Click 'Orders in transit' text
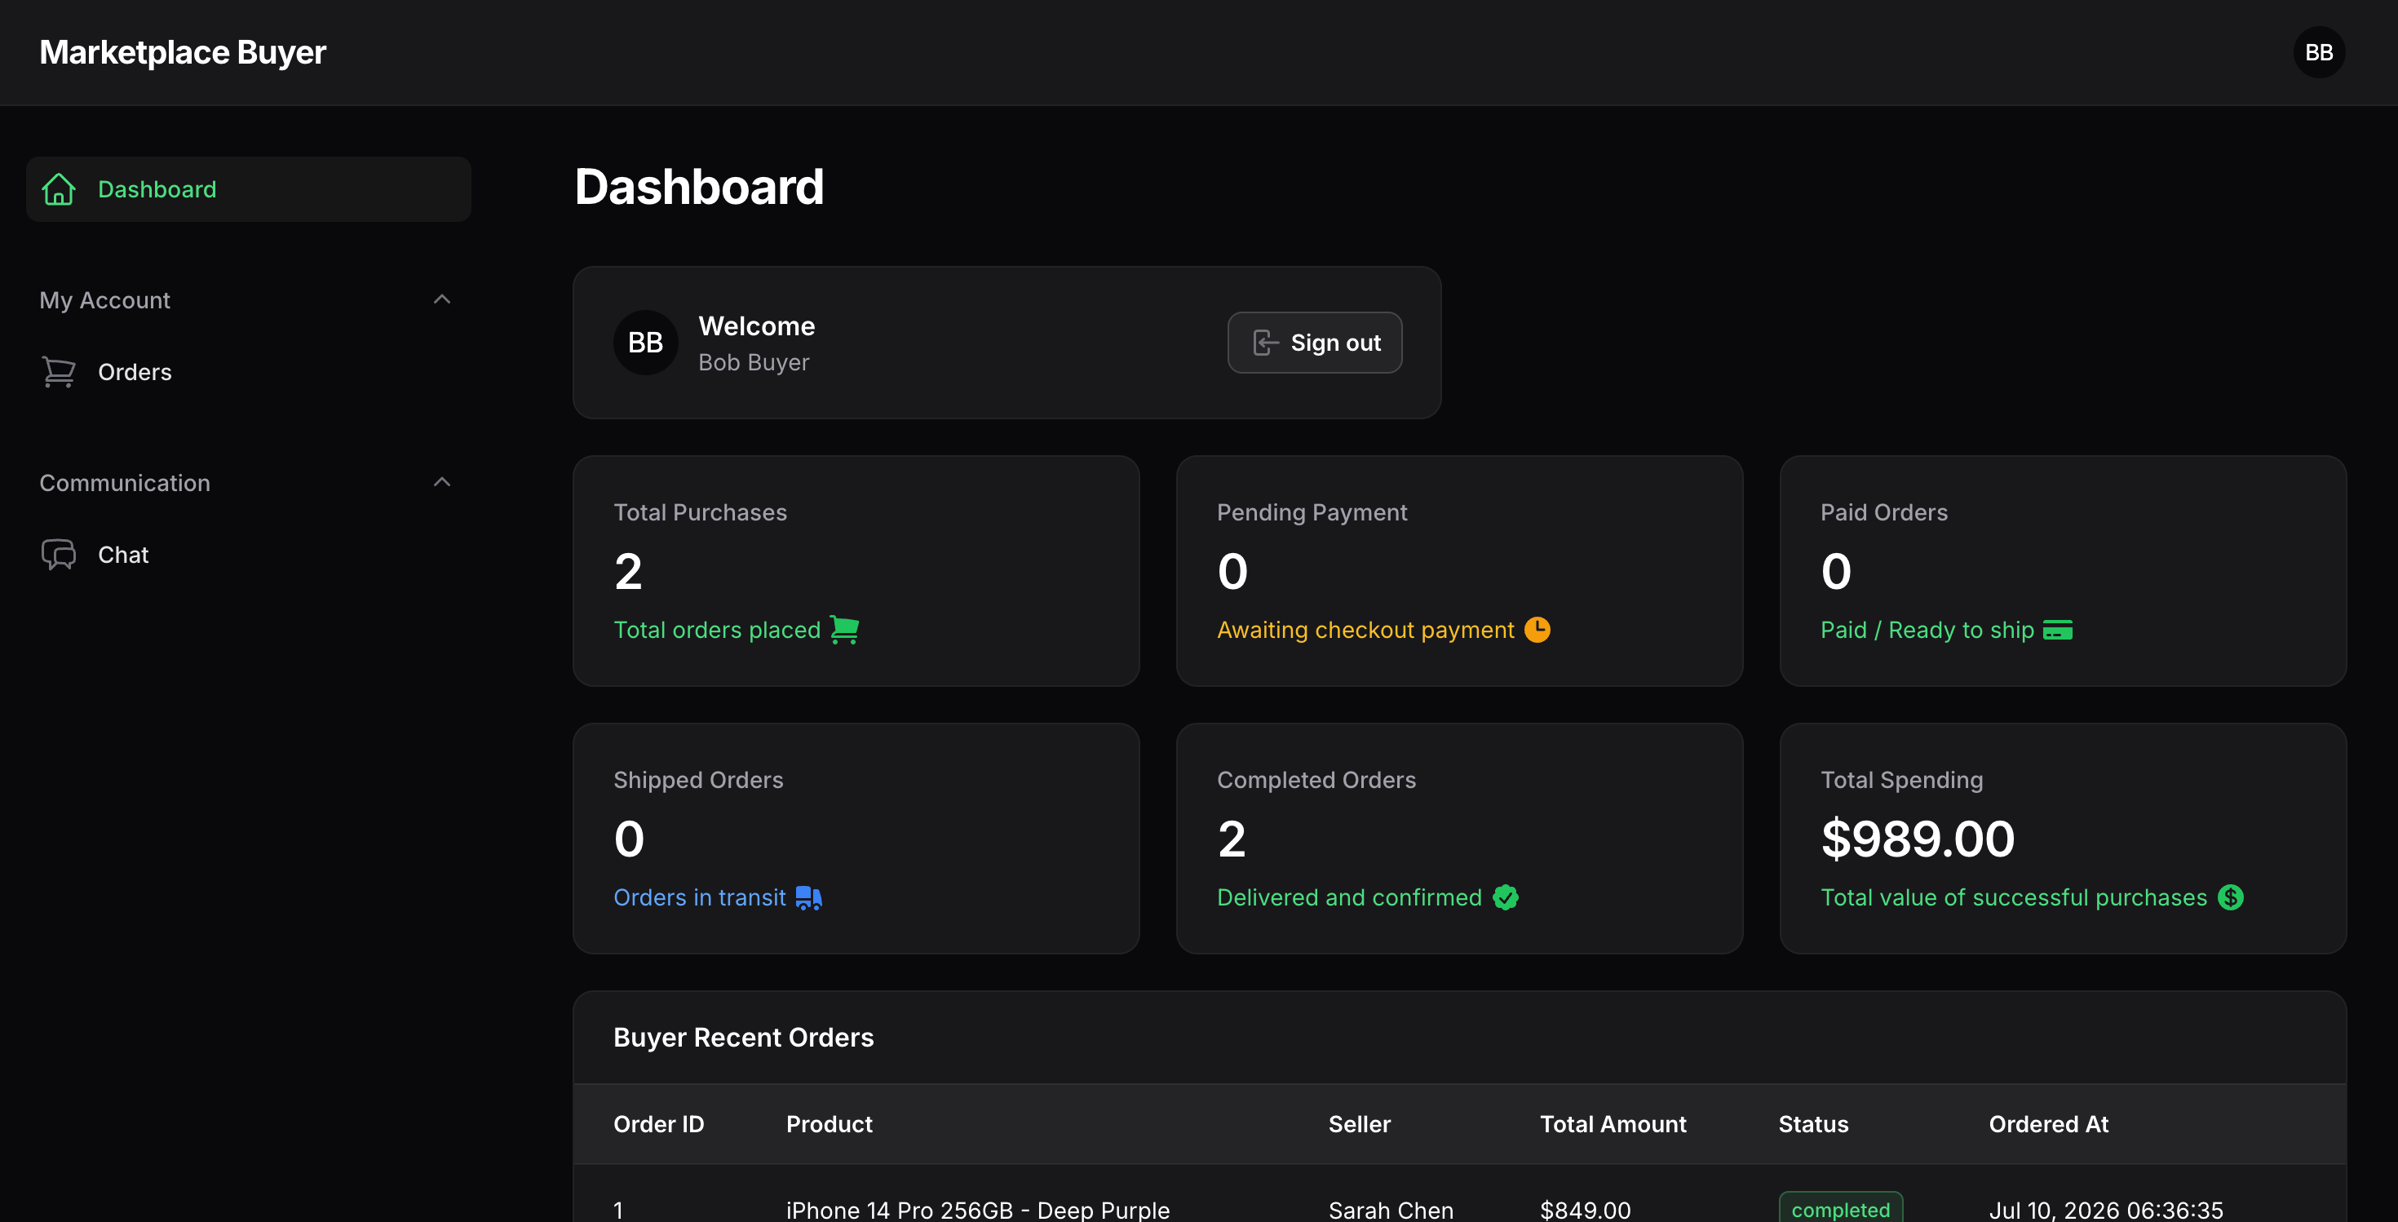 pos(699,897)
